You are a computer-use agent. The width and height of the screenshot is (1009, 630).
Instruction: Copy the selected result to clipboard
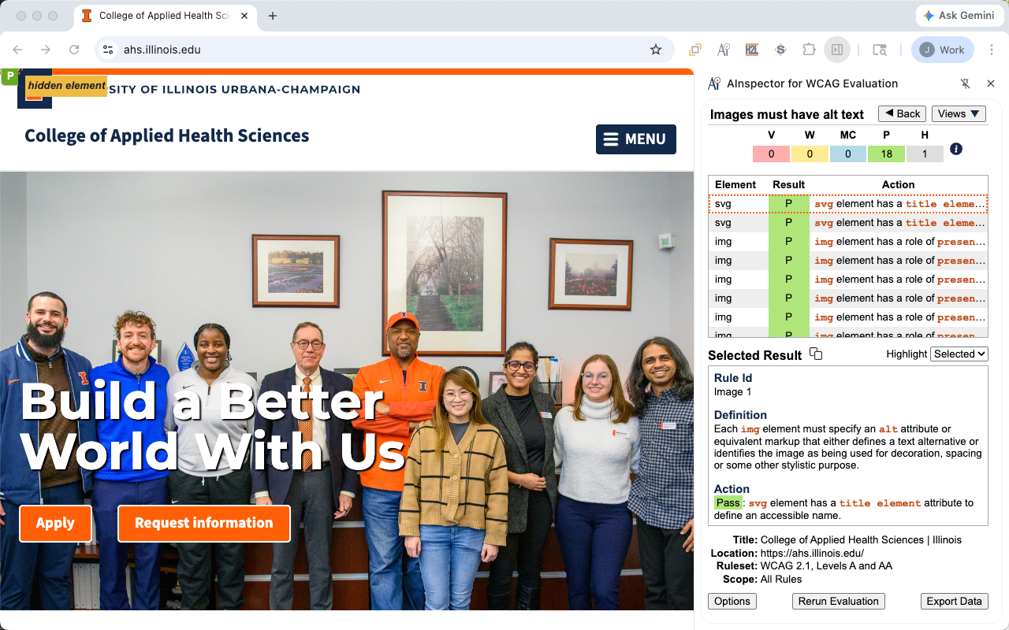coord(816,354)
